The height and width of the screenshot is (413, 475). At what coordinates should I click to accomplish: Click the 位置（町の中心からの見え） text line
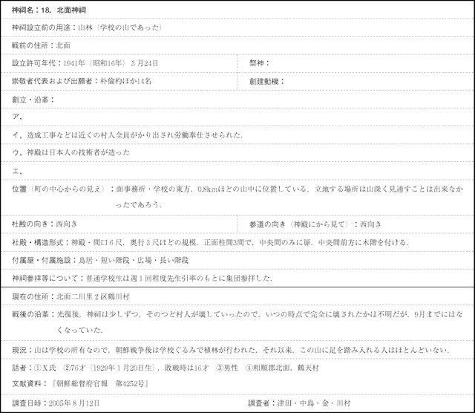coord(237,189)
